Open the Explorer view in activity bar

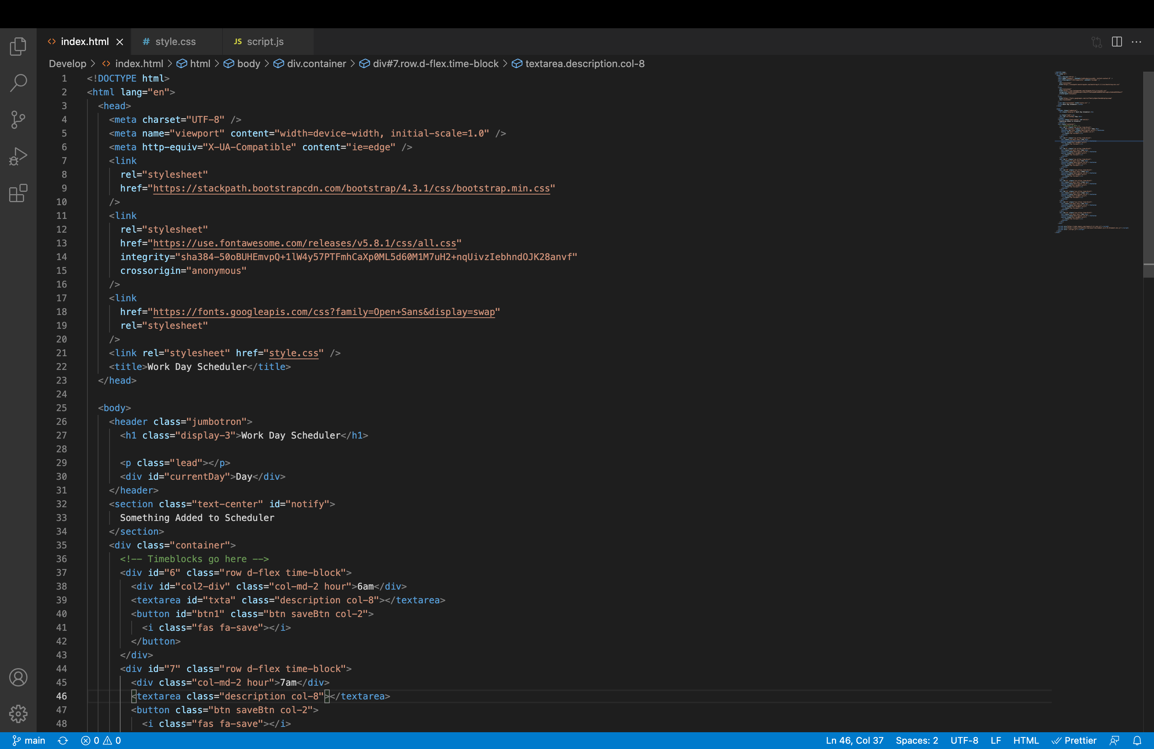coord(18,47)
